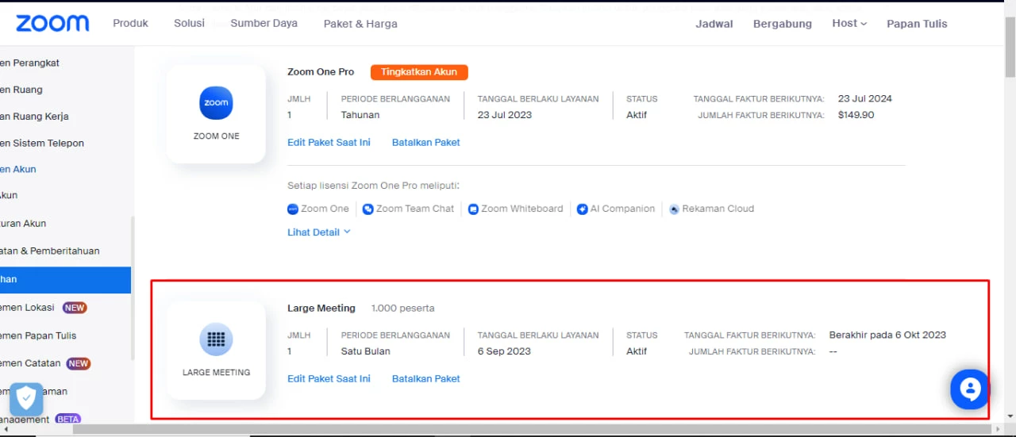
Task: Click the Zoom Team Chat feature icon
Action: [x=368, y=209]
